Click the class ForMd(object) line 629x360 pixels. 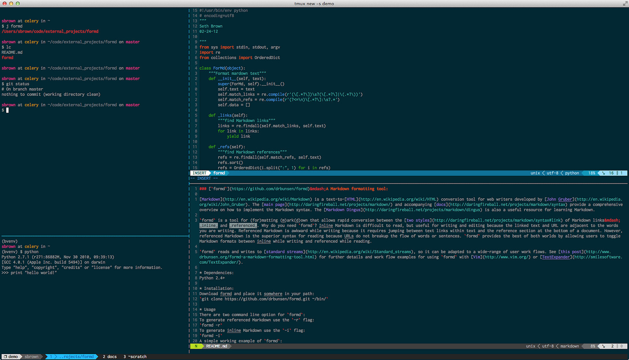click(222, 68)
